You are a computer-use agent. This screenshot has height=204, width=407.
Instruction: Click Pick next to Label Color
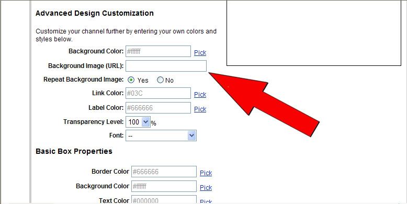[200, 109]
